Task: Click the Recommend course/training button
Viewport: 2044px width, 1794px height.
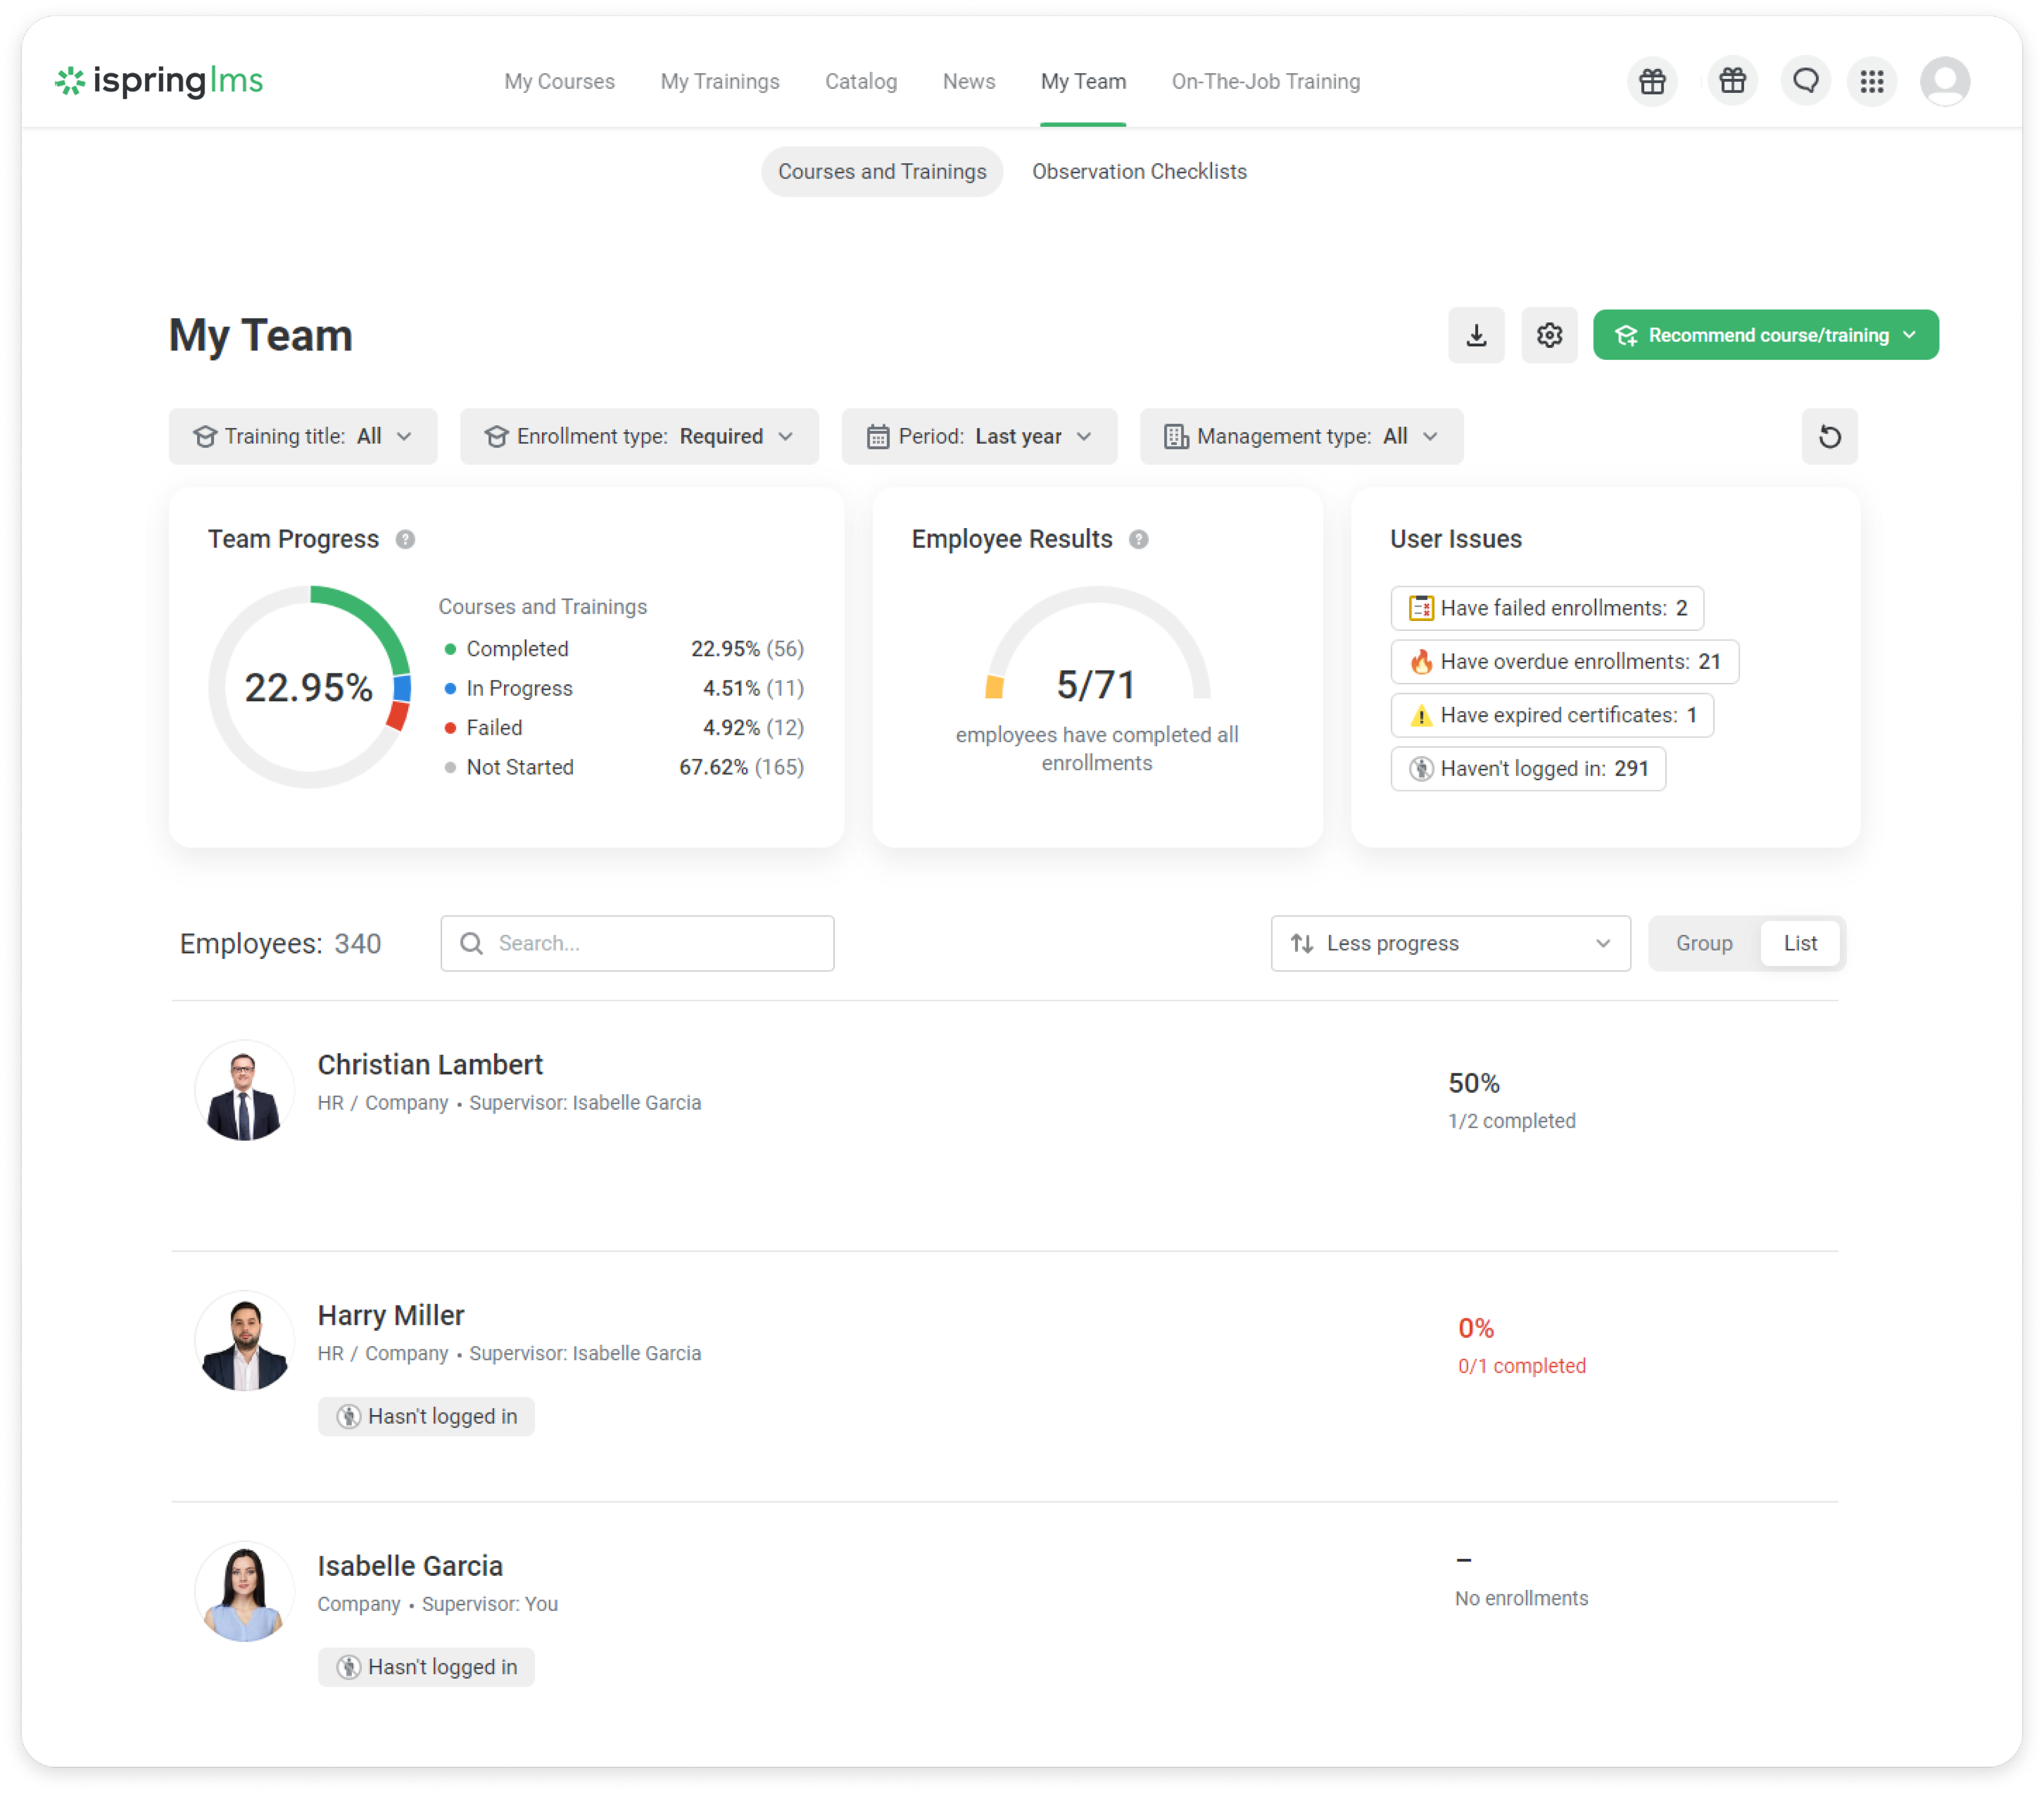Action: point(1765,335)
